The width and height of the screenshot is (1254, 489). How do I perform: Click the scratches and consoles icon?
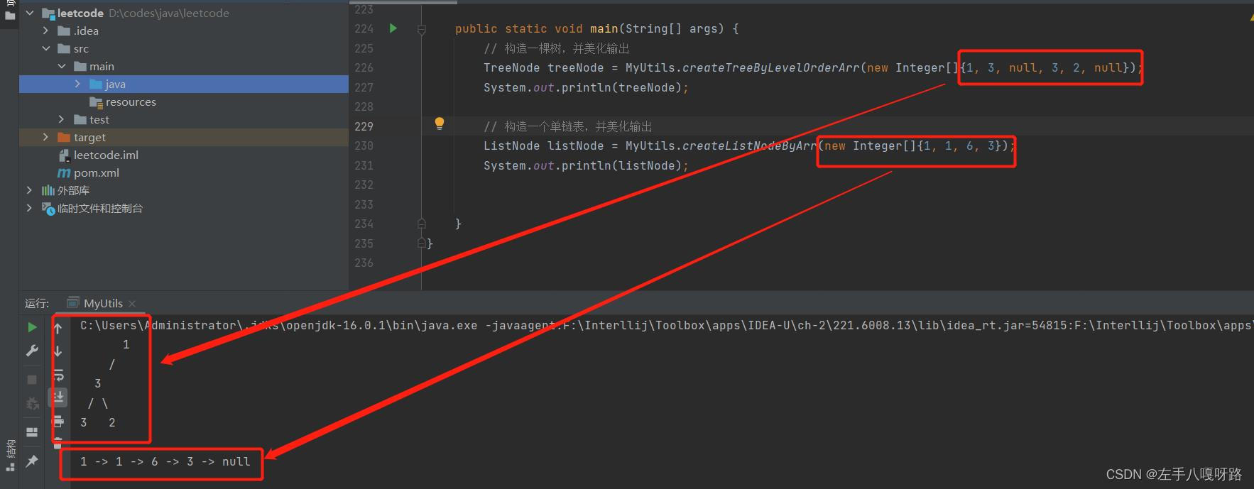48,208
